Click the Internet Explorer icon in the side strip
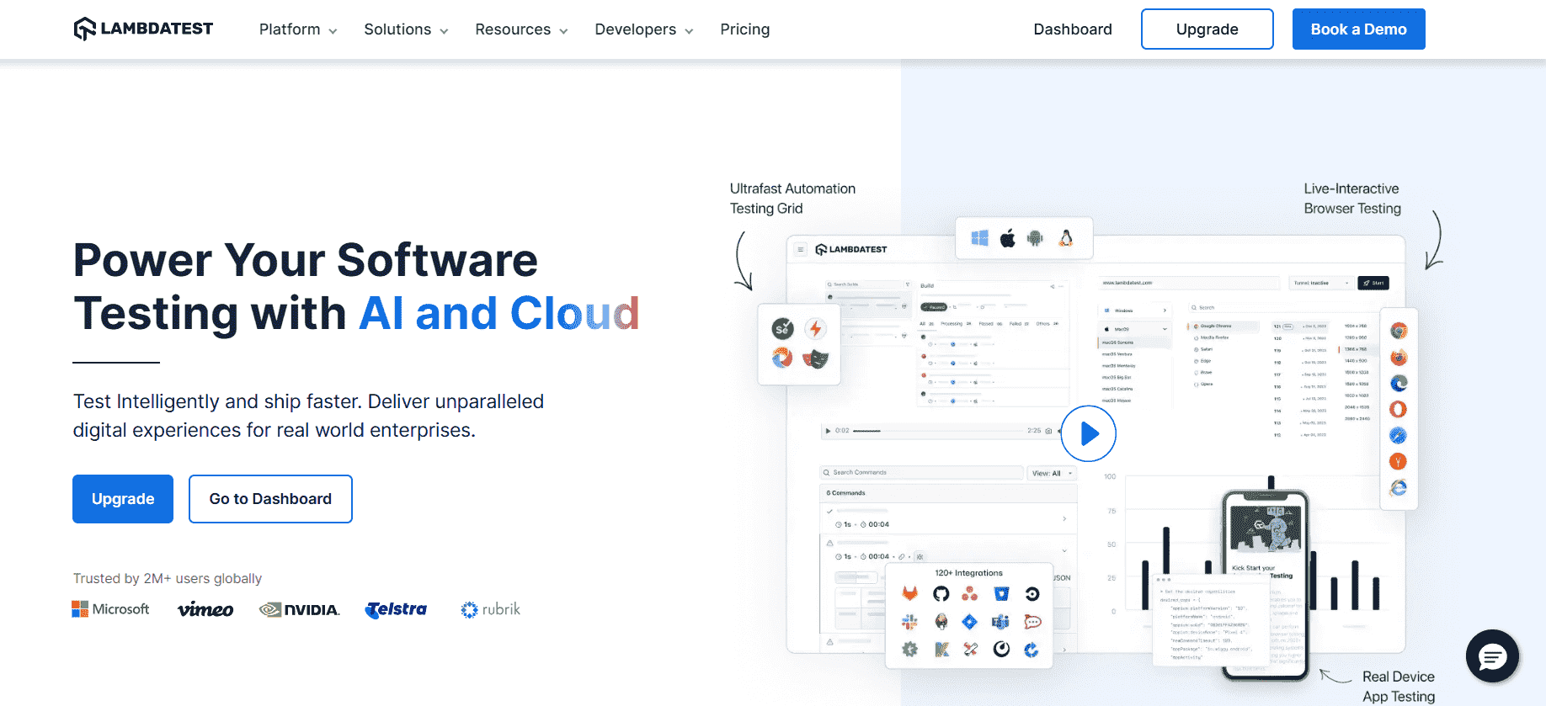Image resolution: width=1546 pixels, height=706 pixels. (1399, 487)
